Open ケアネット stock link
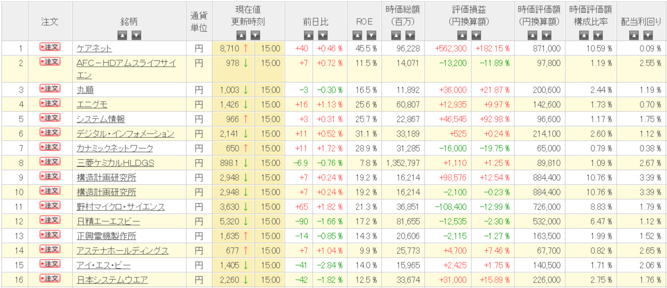 [94, 49]
